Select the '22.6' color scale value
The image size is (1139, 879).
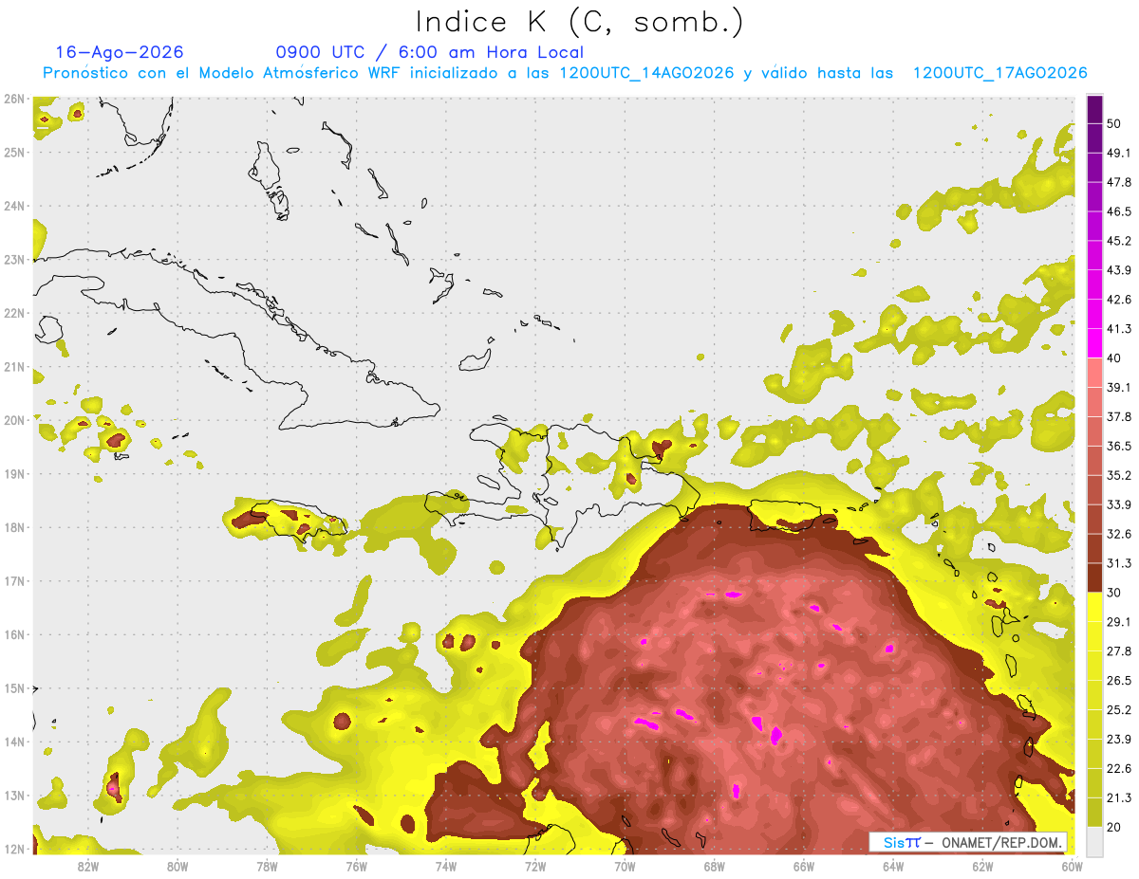(x=1118, y=769)
